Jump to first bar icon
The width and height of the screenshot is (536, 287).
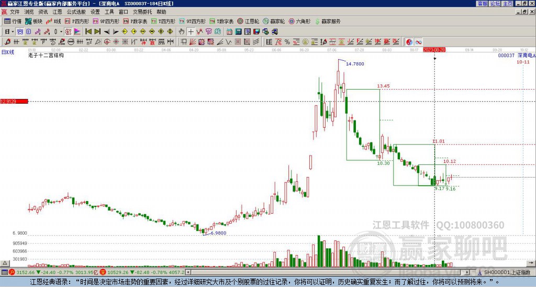tap(88, 31)
